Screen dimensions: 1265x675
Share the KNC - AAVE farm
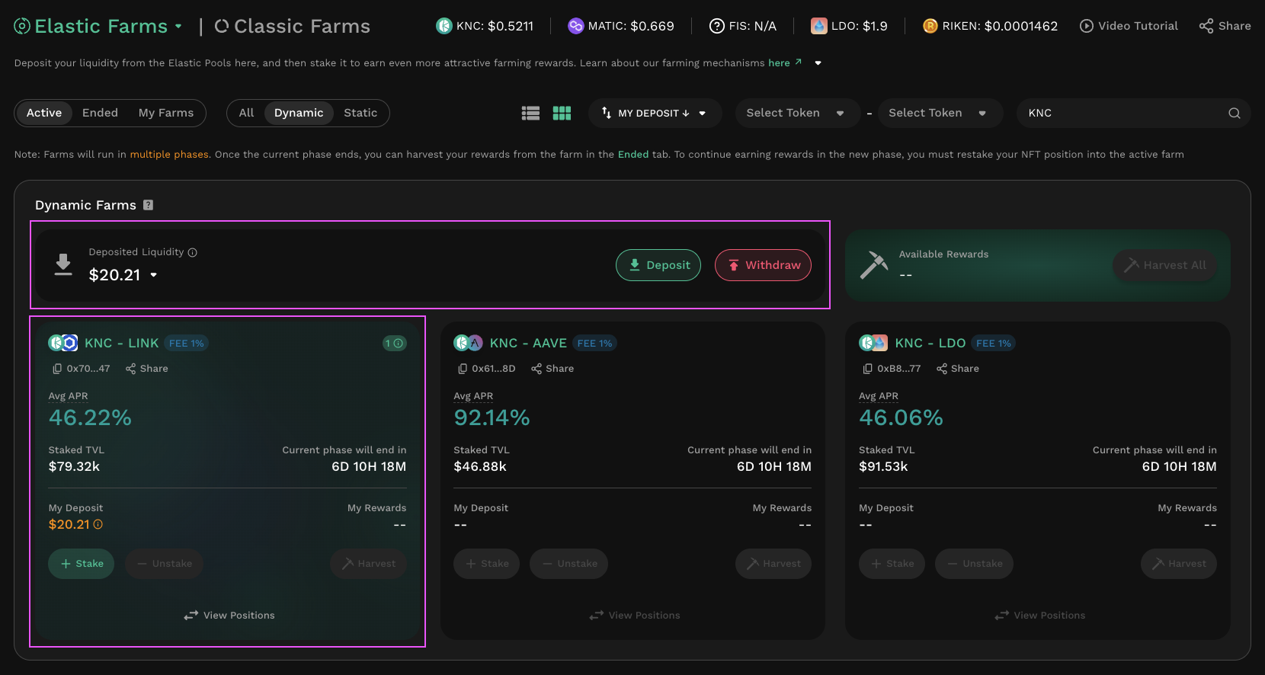point(552,369)
